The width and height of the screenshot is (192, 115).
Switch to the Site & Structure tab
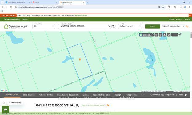pos(29,95)
